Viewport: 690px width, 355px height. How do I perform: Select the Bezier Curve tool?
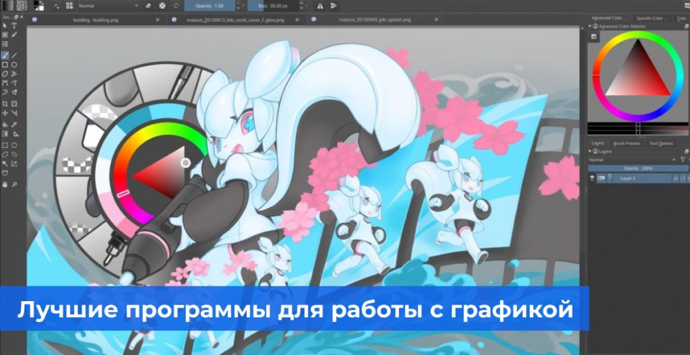5,83
